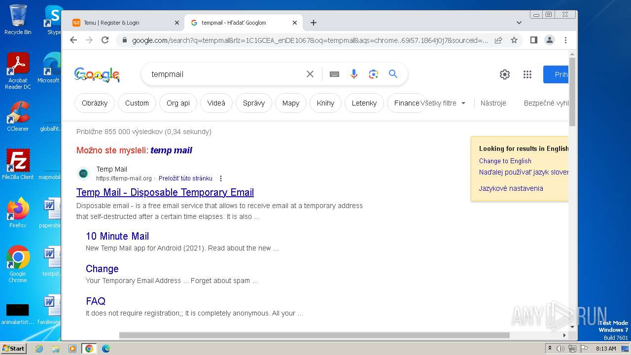631x355 pixels.
Task: Expand the Všetky filtre dropdown
Action: click(x=443, y=103)
